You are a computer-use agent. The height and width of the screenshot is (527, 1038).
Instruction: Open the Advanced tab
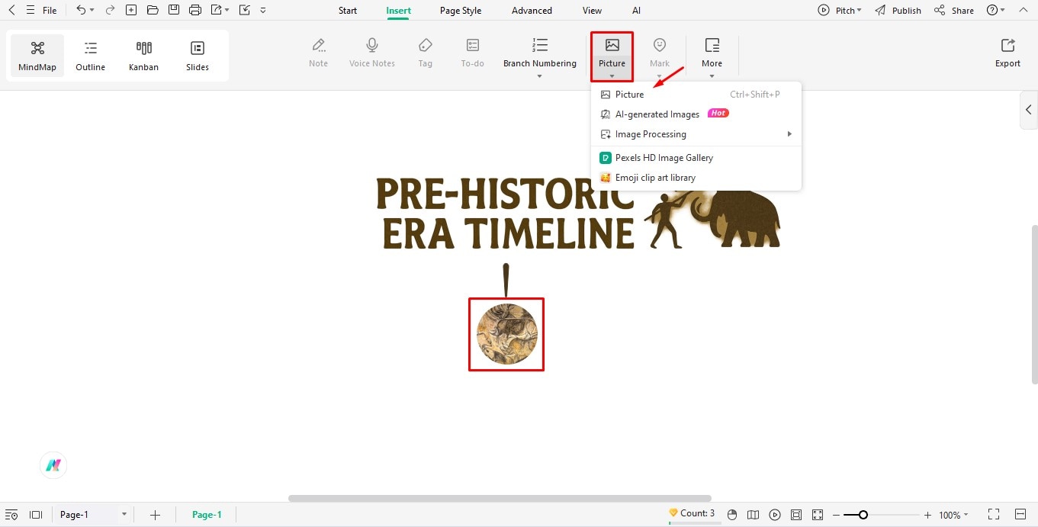click(x=532, y=11)
